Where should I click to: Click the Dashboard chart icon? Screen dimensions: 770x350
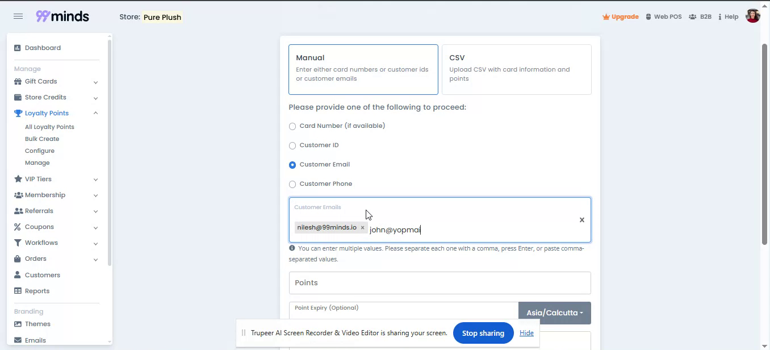tap(18, 48)
